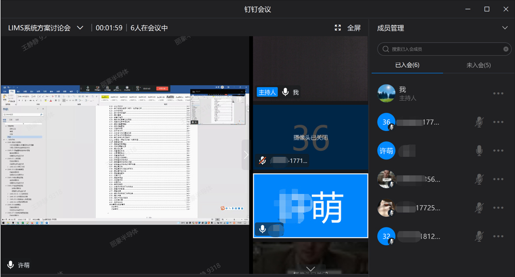The width and height of the screenshot is (515, 277).
Task: Unmute the member 17725...
Action: coord(479,208)
